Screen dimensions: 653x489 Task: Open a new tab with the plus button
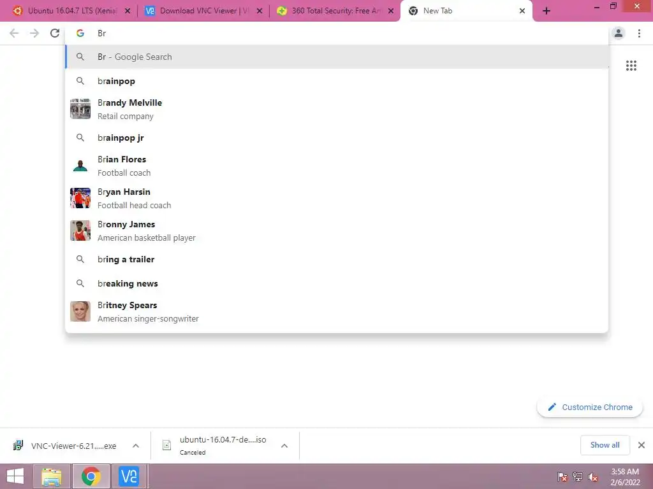coord(547,11)
